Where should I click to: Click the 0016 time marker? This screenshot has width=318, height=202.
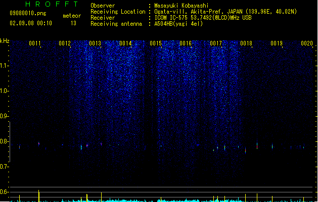click(x=186, y=43)
